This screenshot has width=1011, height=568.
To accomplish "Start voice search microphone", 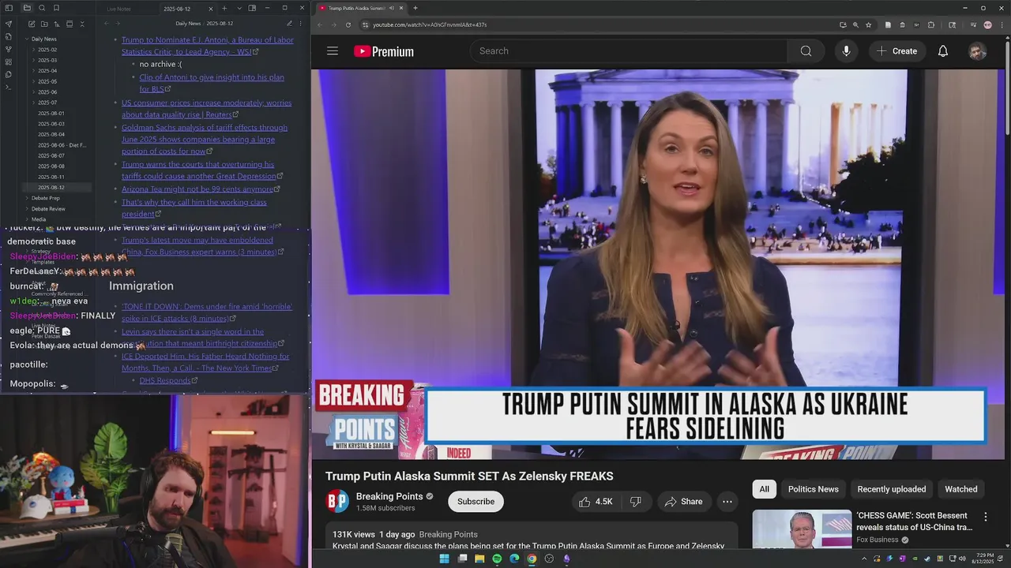I will point(846,51).
